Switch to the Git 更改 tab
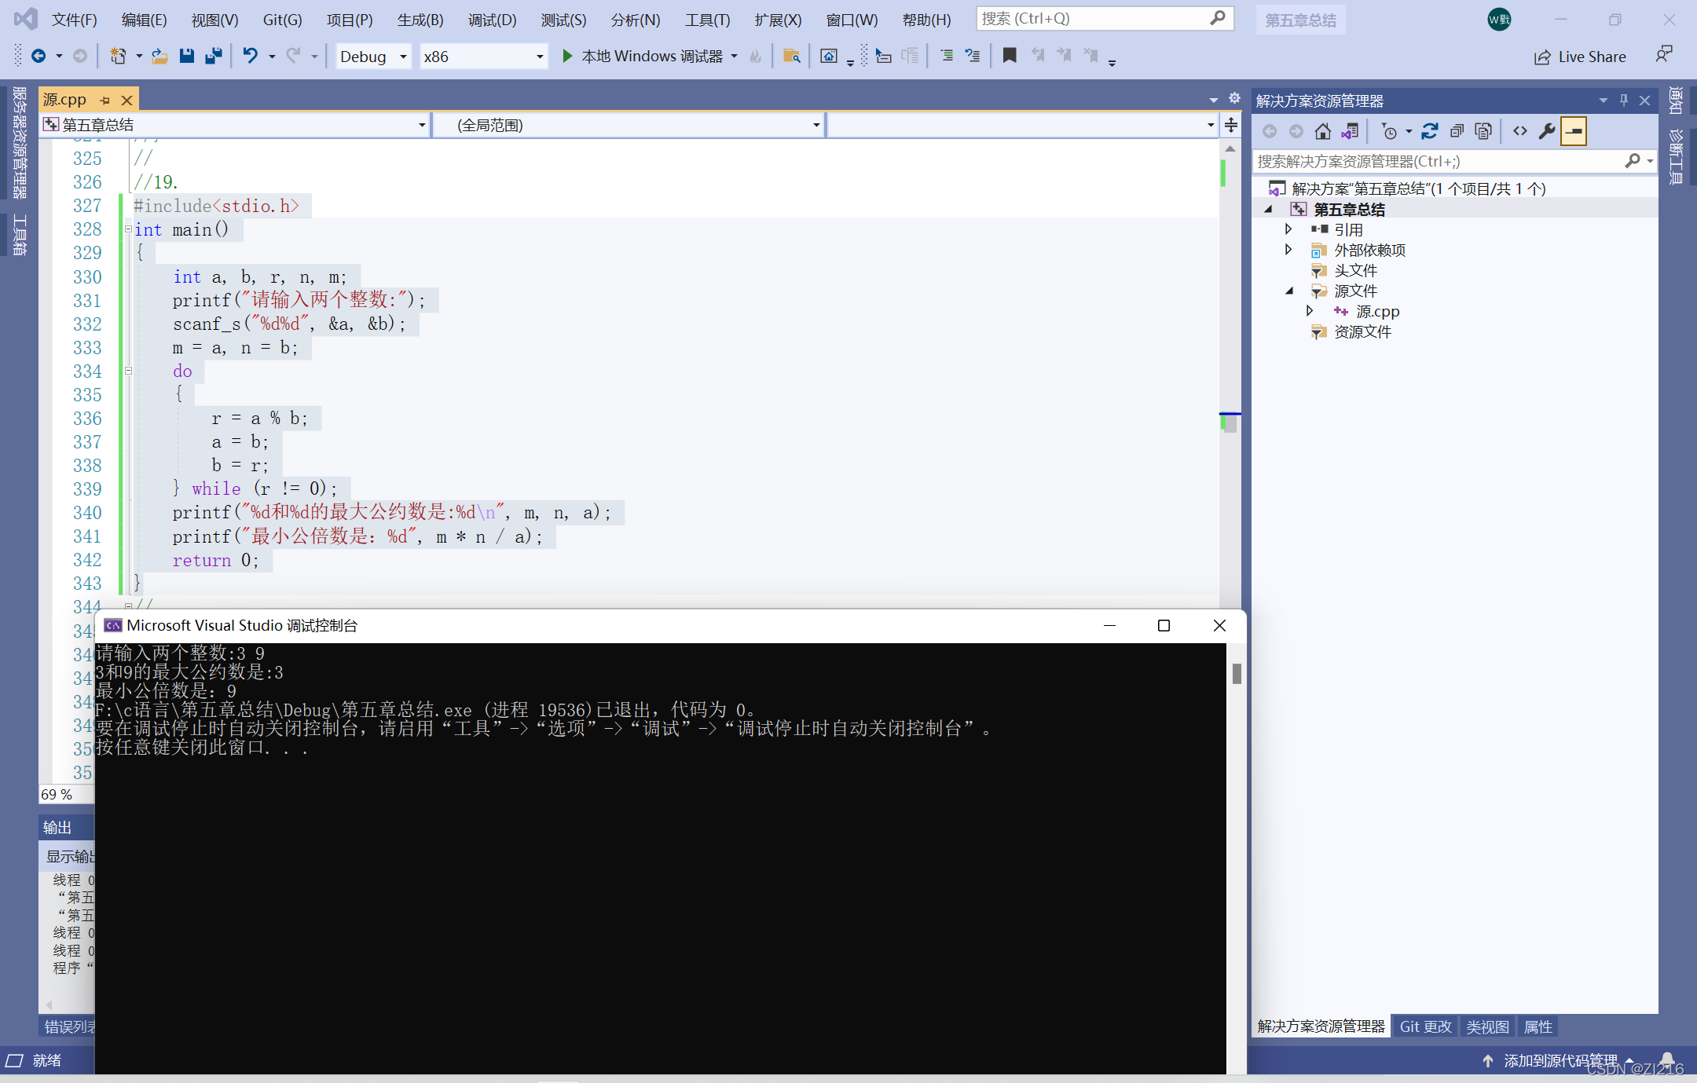The height and width of the screenshot is (1083, 1697). (1425, 1026)
